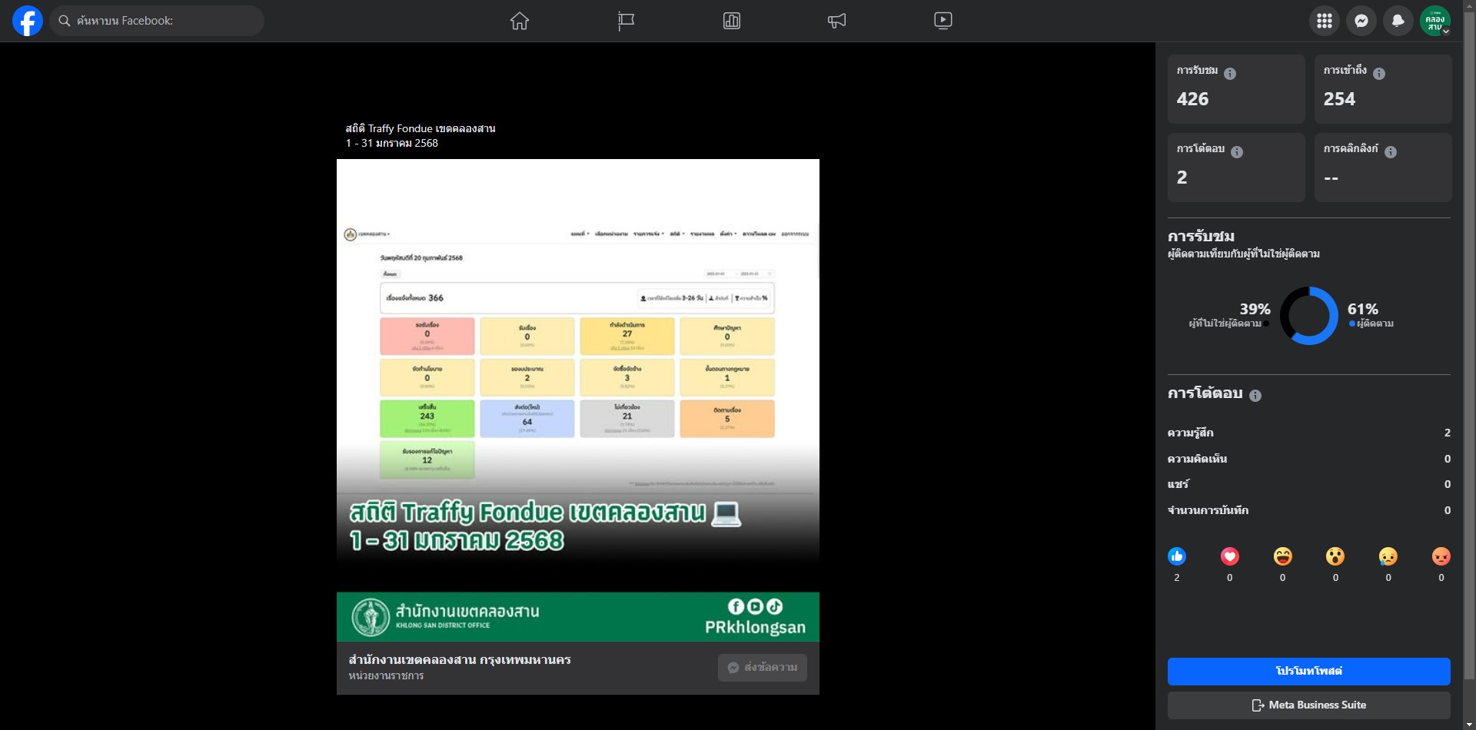Click the Facebook logo icon
1476x730 pixels.
pyautogui.click(x=28, y=21)
